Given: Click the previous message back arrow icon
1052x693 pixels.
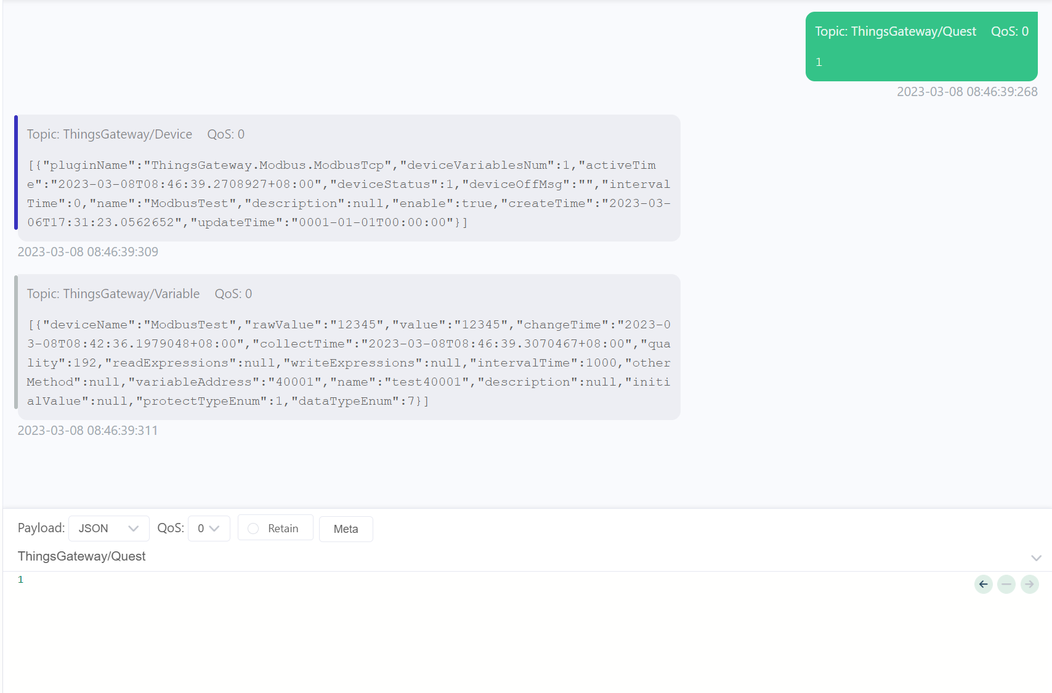Looking at the screenshot, I should (984, 584).
